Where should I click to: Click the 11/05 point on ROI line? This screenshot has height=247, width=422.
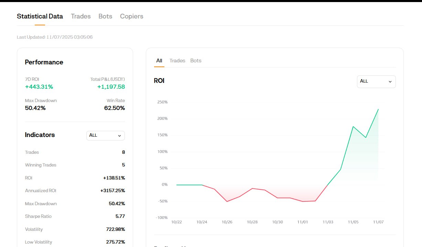353,126
